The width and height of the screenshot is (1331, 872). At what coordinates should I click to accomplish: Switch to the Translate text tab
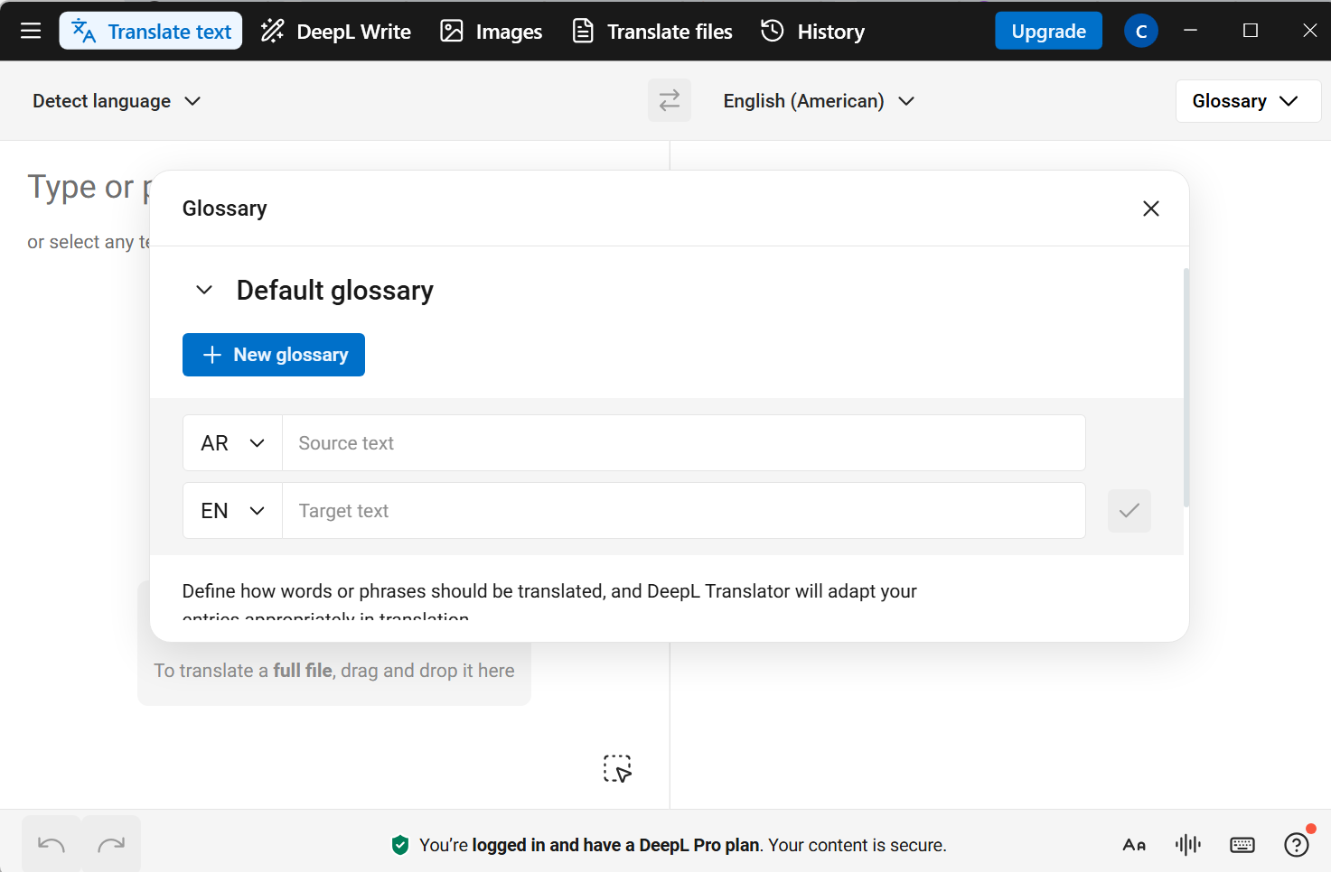[151, 32]
